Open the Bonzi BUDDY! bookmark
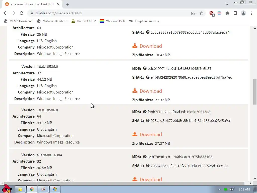Viewport: 257px width, 193px height. [84, 21]
